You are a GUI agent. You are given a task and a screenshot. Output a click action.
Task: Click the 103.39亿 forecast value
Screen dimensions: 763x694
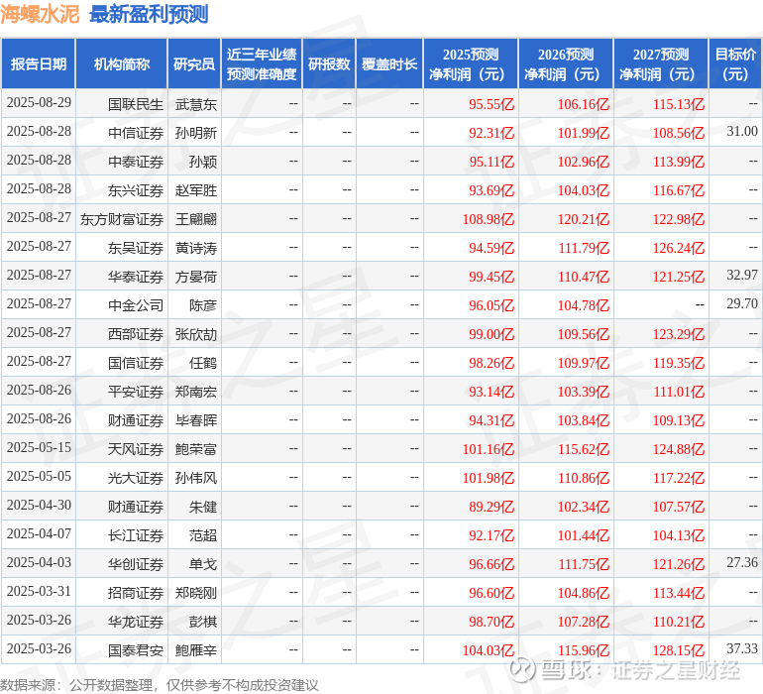[x=583, y=392]
